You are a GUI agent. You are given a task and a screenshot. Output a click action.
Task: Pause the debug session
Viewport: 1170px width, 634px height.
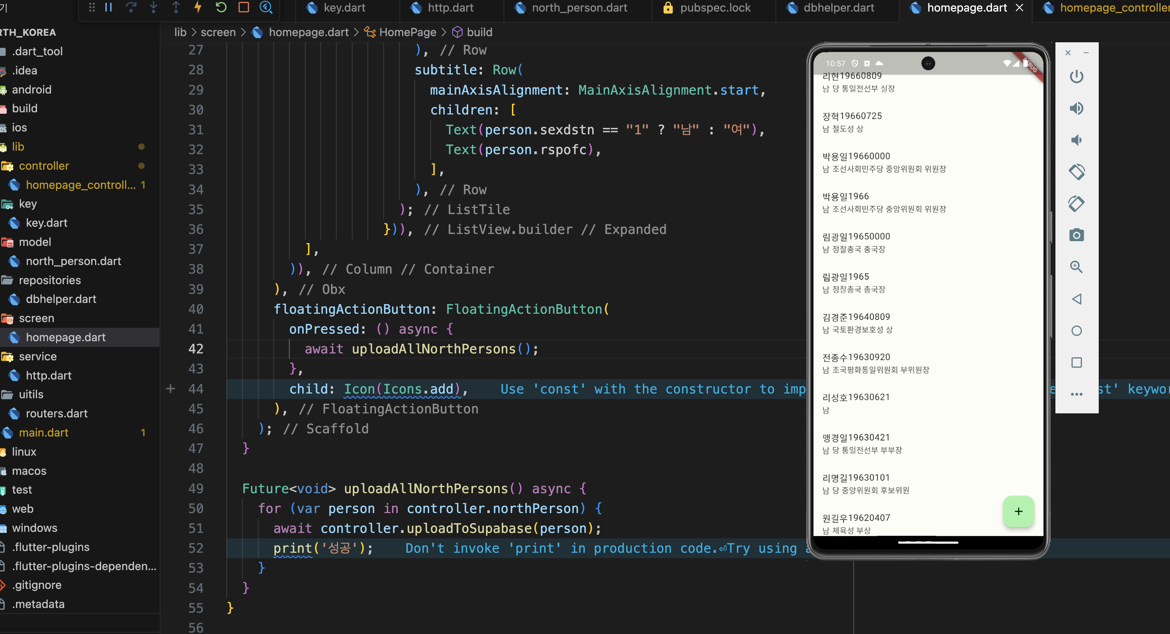click(108, 7)
